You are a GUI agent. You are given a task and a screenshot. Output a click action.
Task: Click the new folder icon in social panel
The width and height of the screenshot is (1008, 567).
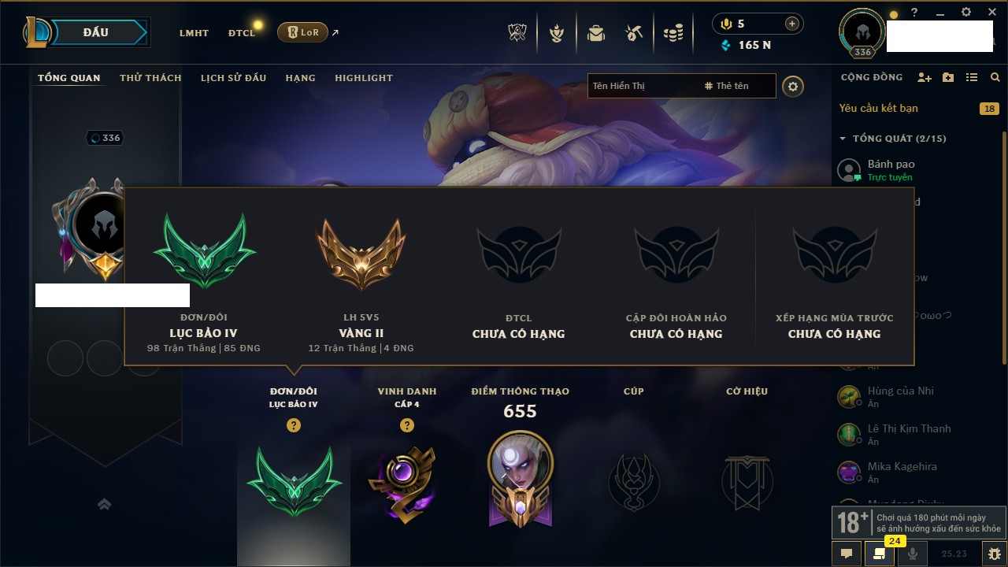(948, 77)
